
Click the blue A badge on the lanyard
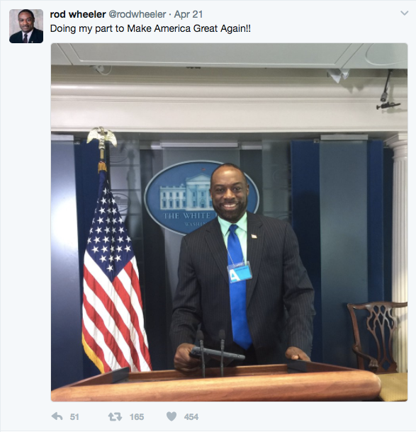[240, 272]
